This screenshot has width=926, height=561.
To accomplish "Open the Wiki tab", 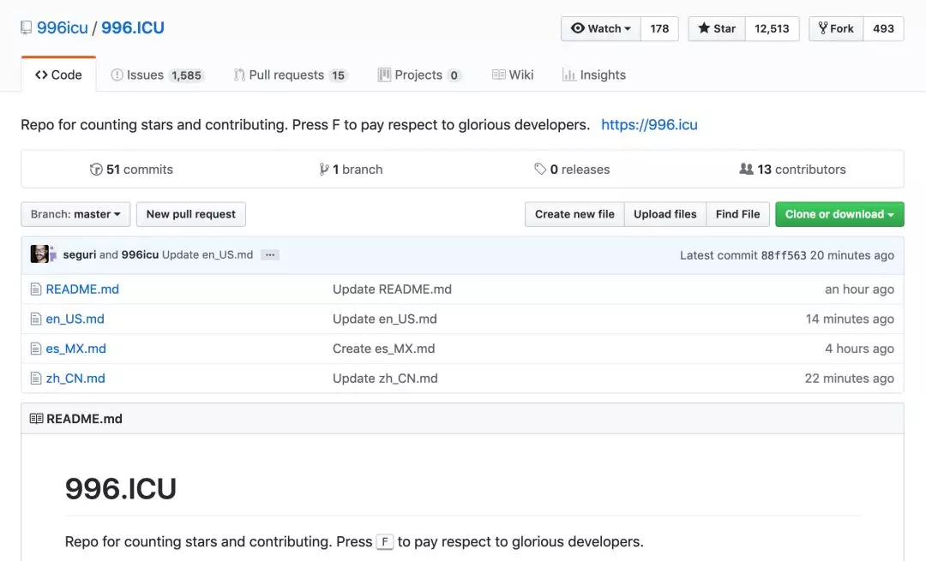I will coord(513,75).
